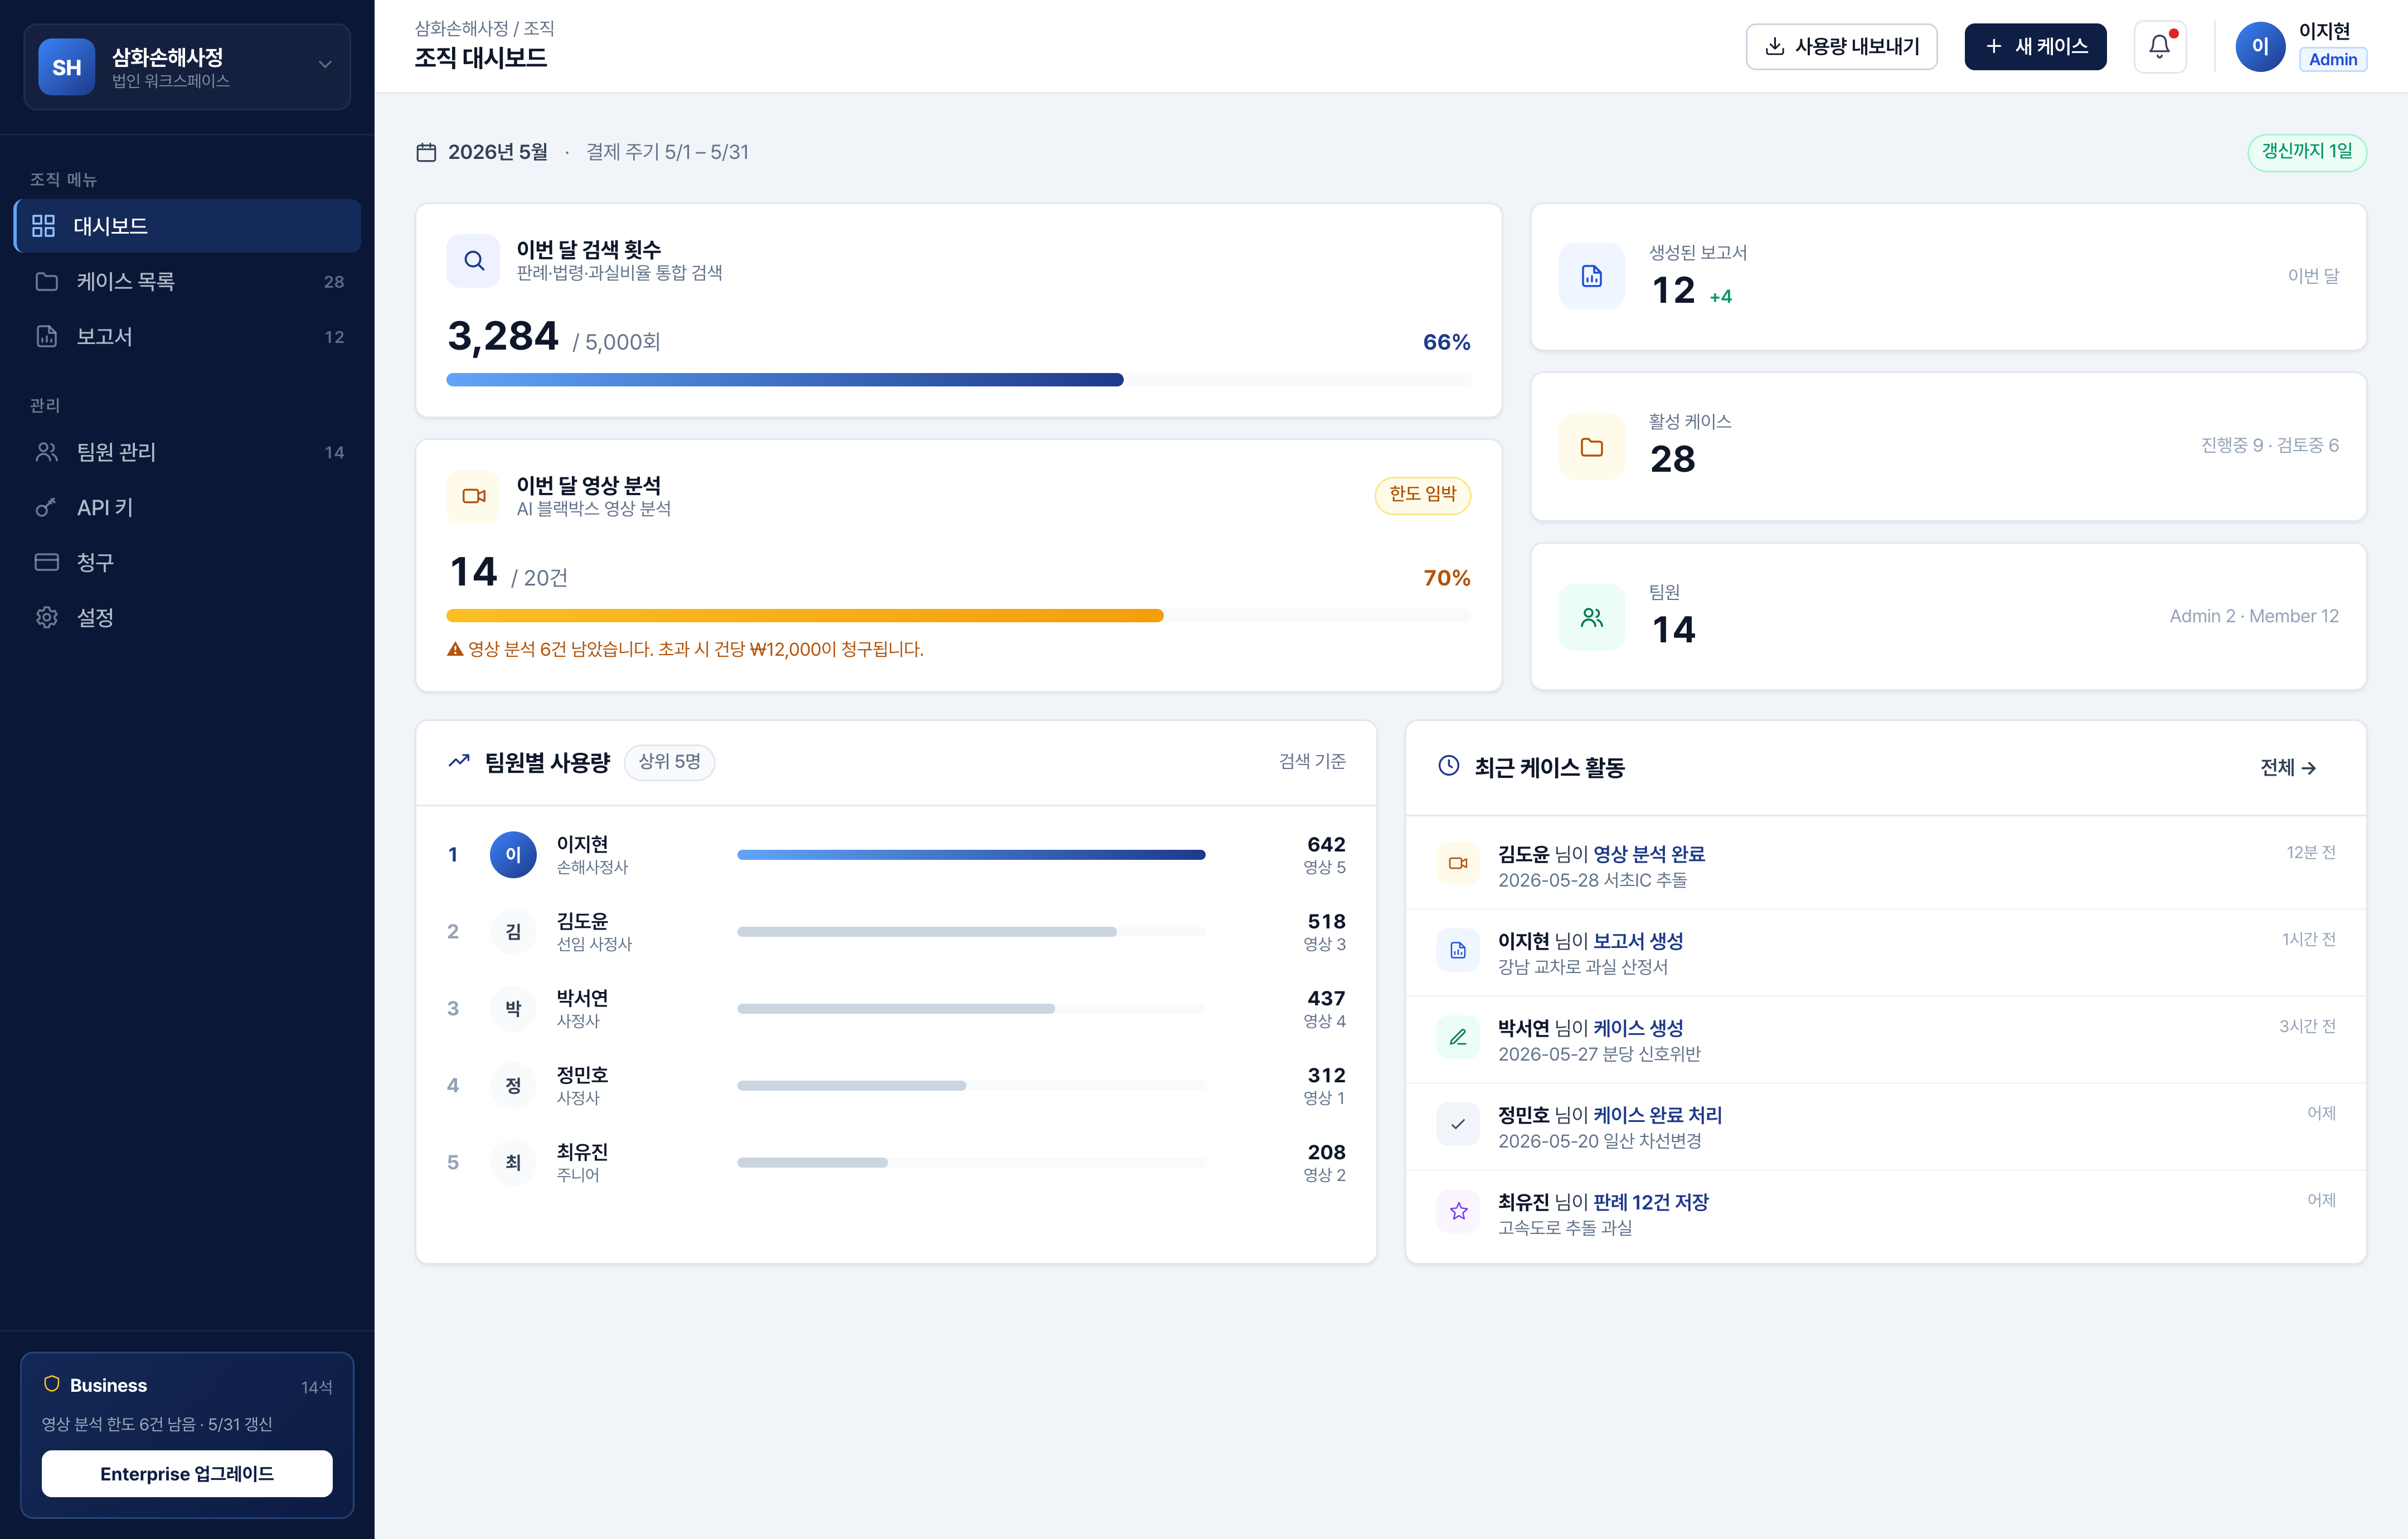Go to 케이스 목록 in sidebar
Screen dimensions: 2408x1539
click(x=188, y=281)
